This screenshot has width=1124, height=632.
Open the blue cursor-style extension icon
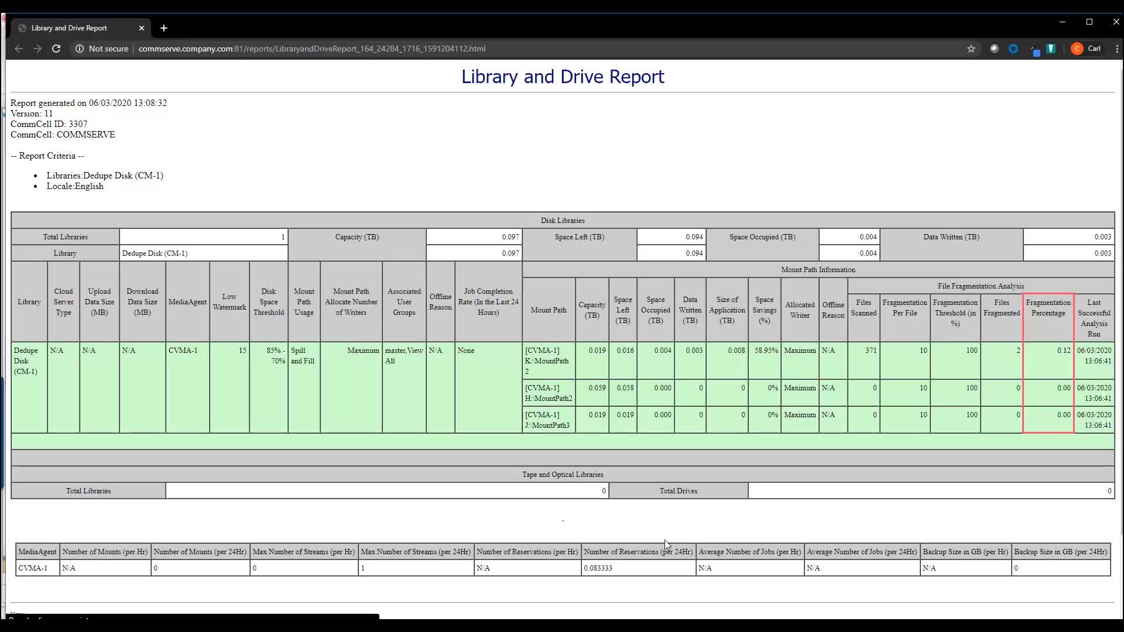tap(1036, 49)
